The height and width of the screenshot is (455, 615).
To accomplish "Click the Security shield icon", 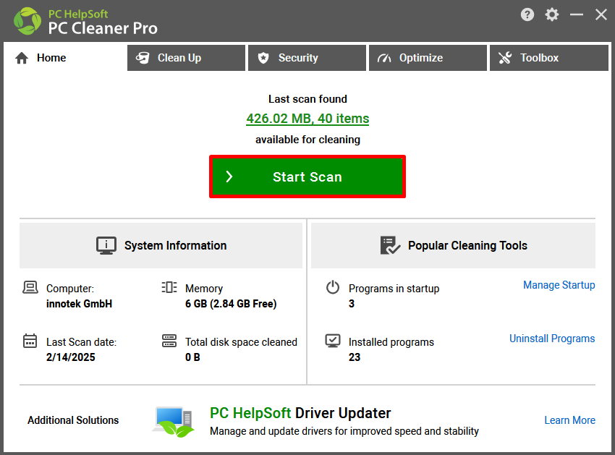I will pyautogui.click(x=263, y=58).
